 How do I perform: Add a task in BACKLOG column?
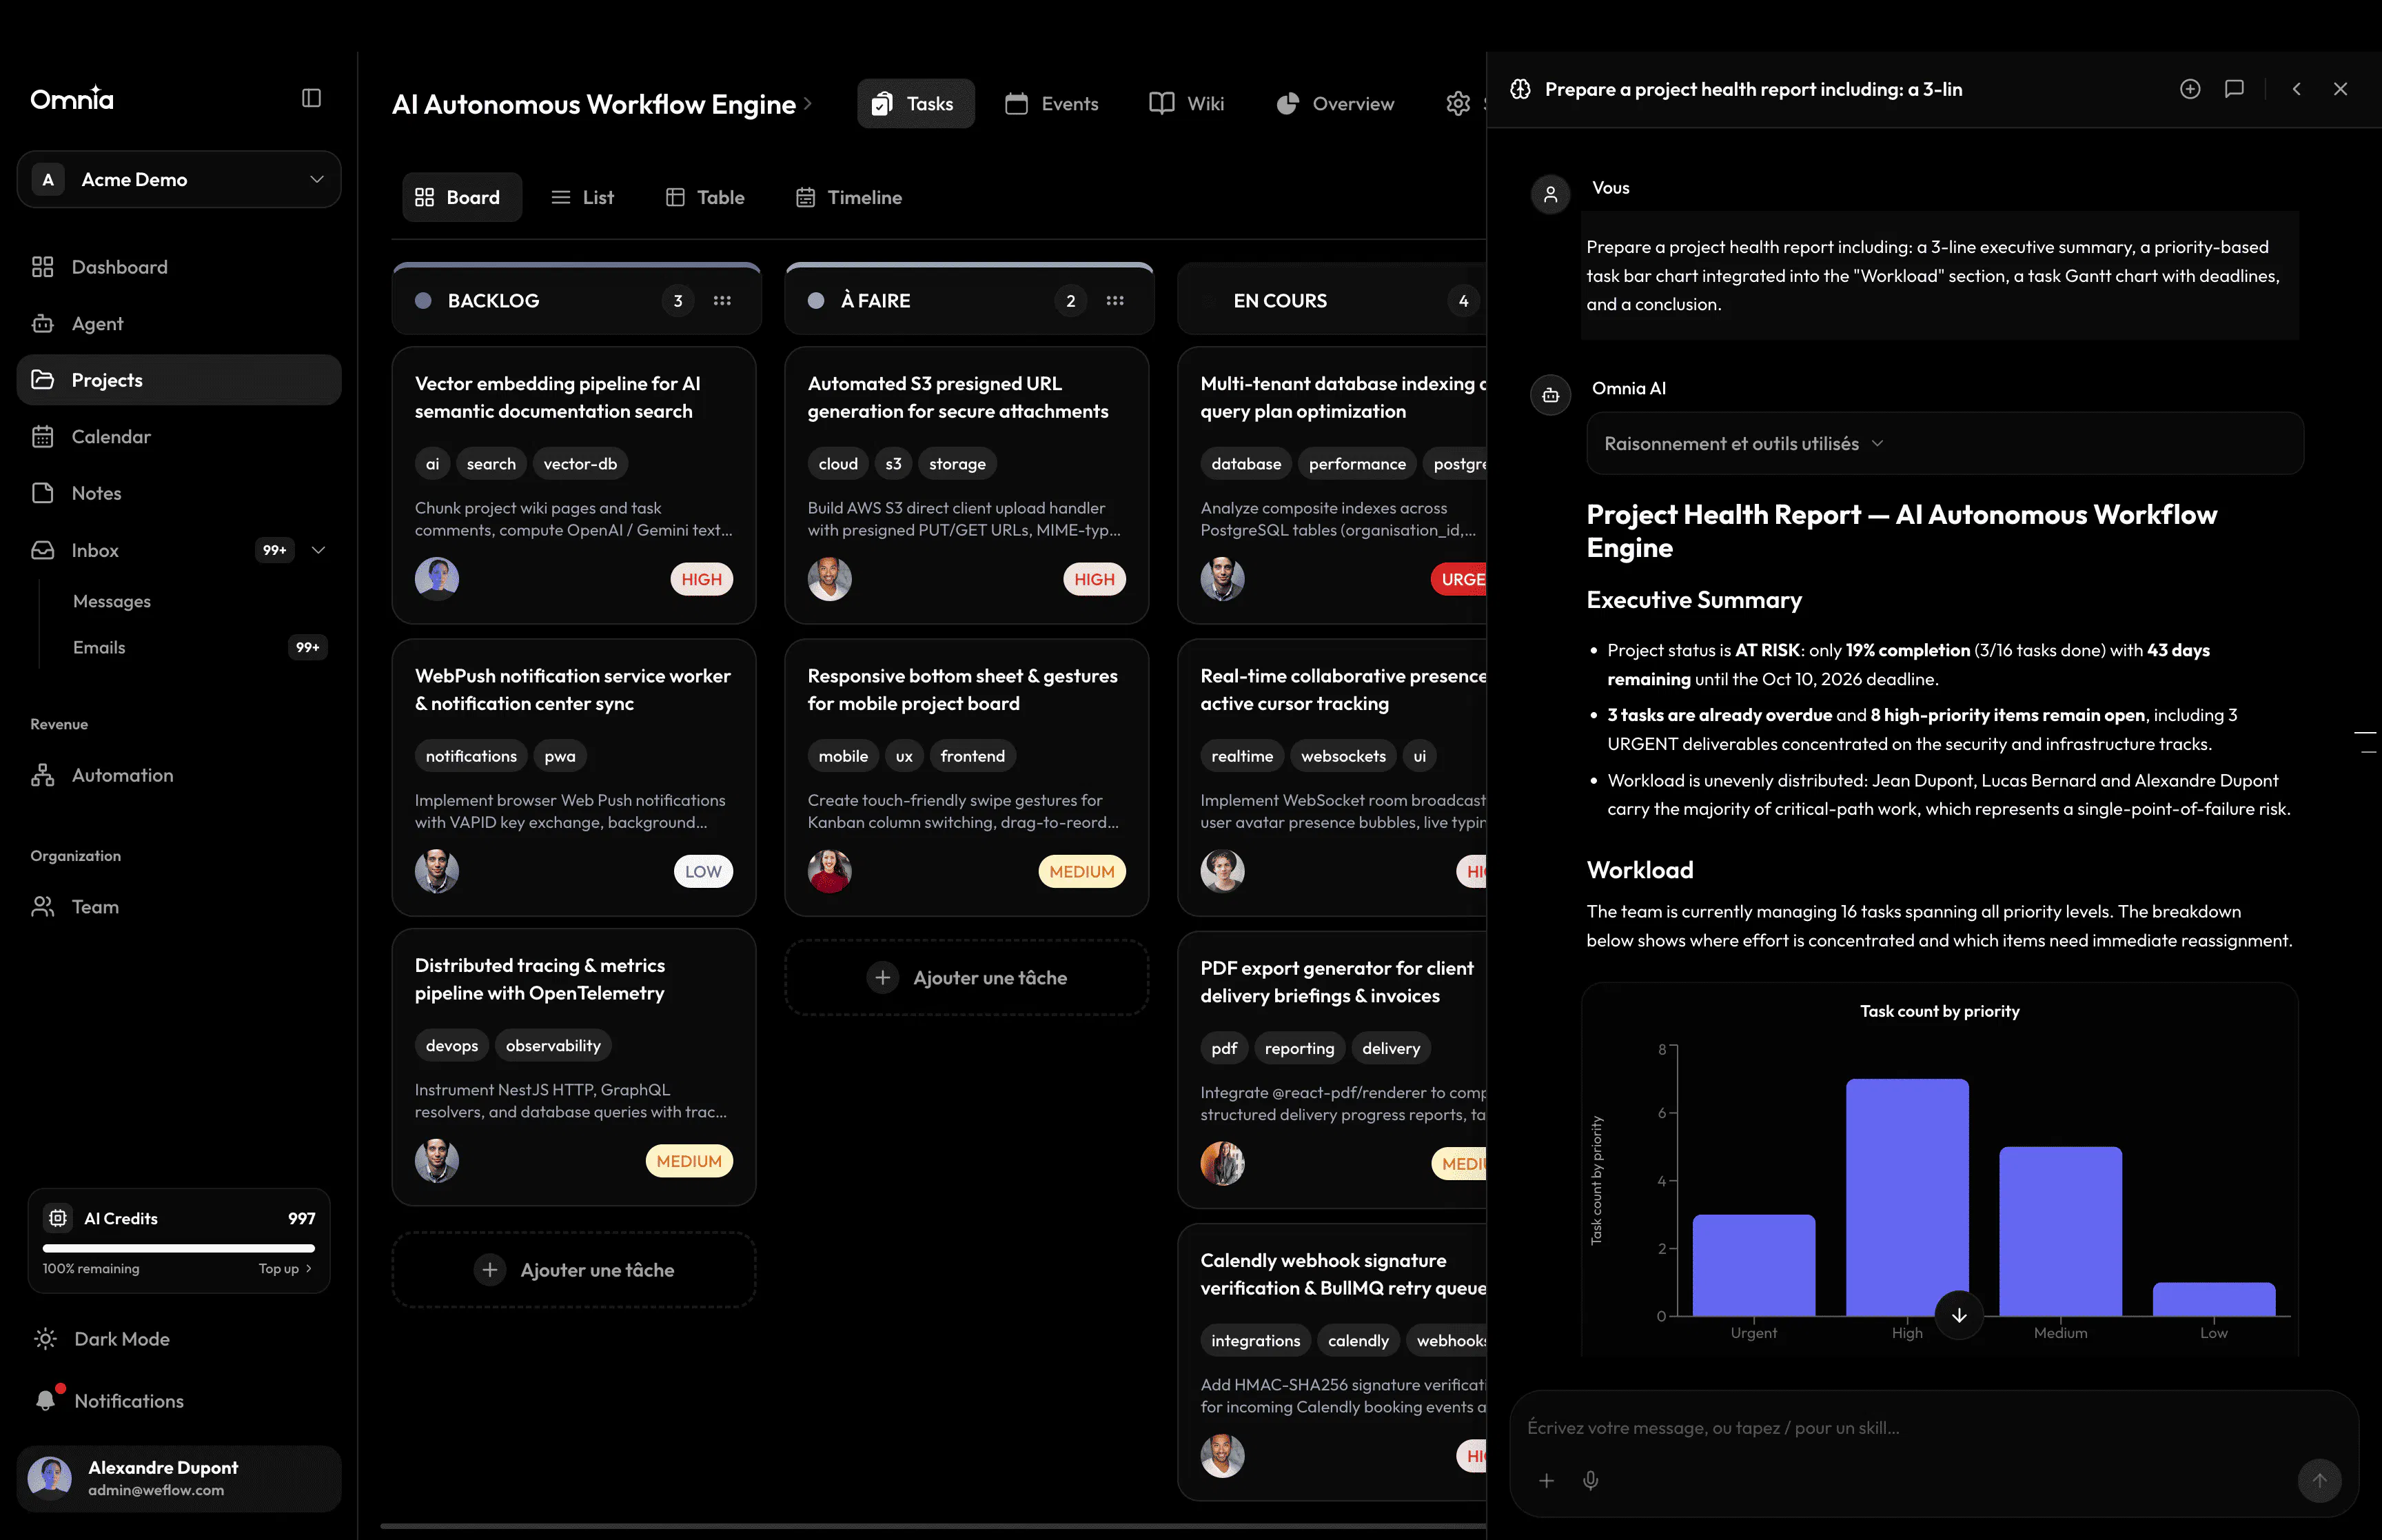tap(573, 1270)
